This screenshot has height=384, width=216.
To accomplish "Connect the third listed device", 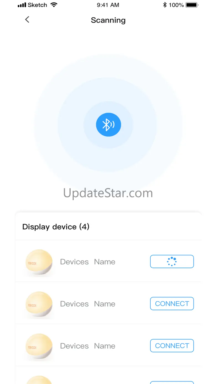I will (x=172, y=346).
